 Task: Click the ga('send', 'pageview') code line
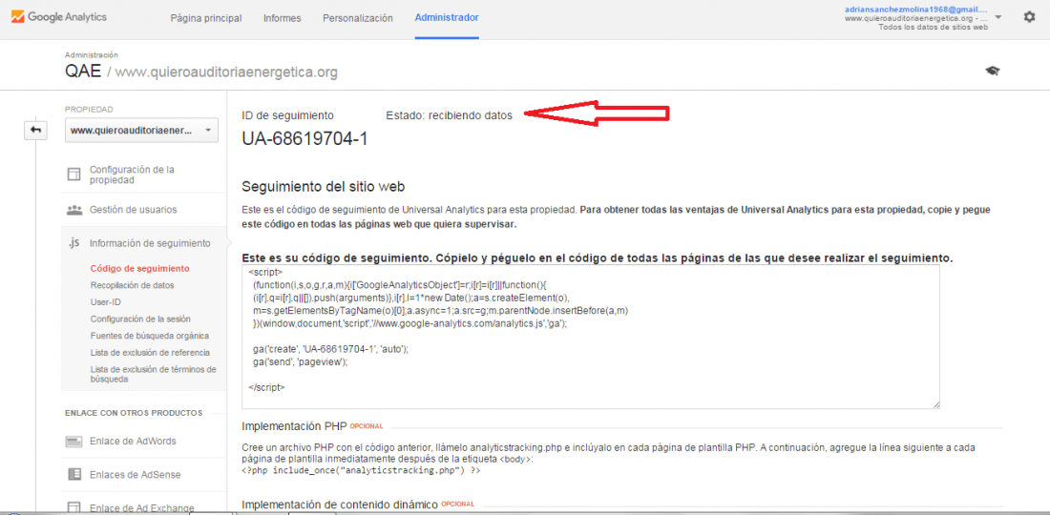tap(302, 361)
